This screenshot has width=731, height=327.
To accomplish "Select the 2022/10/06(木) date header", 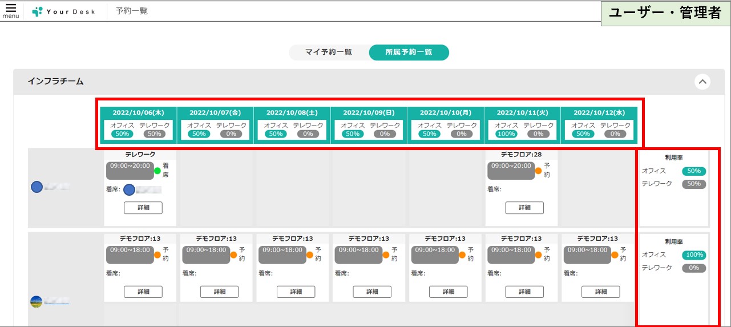I will (138, 112).
